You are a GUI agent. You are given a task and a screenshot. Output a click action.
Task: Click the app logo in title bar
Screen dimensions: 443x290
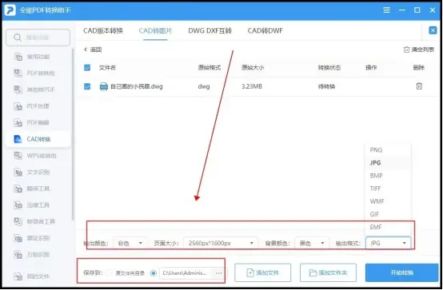10,10
